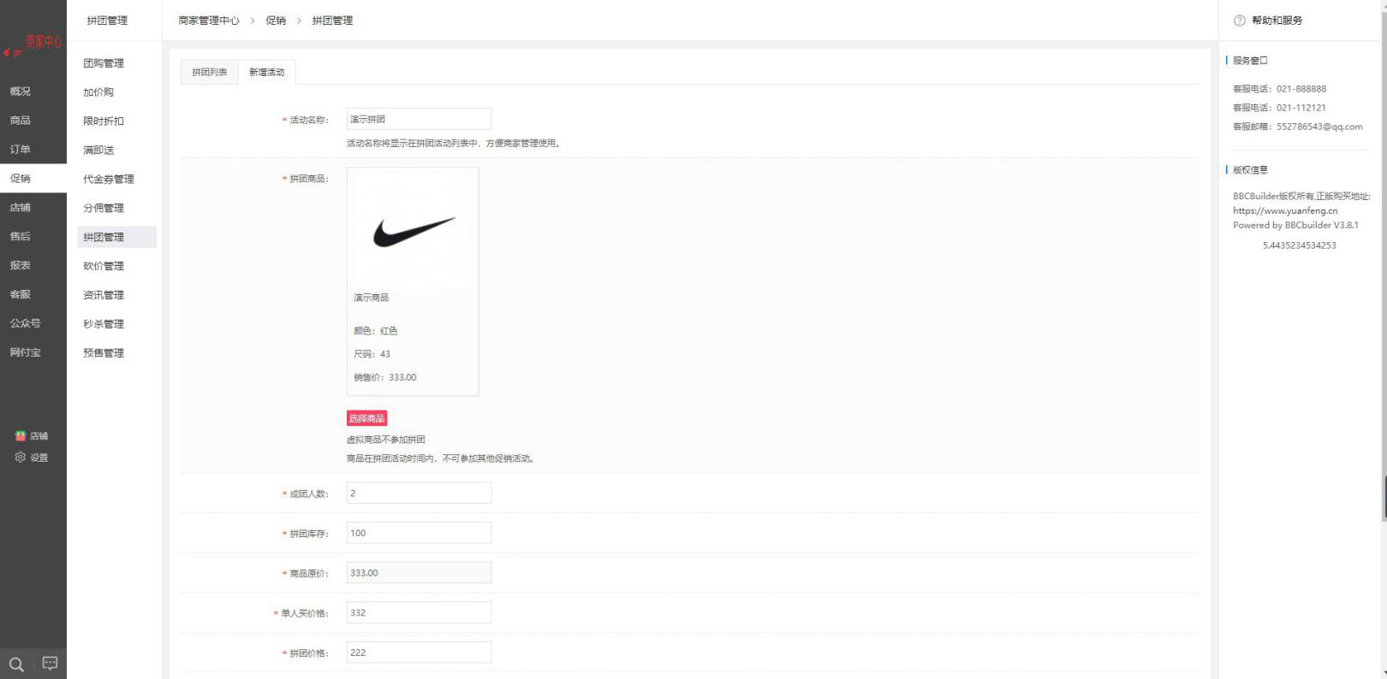Open 报表 in main sidebar
Screen dimensions: 1387x679
(x=21, y=265)
